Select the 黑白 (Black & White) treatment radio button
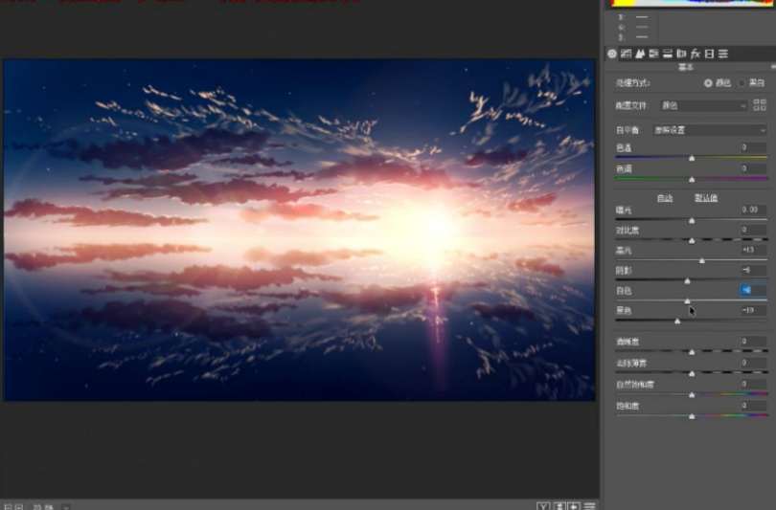 (742, 83)
